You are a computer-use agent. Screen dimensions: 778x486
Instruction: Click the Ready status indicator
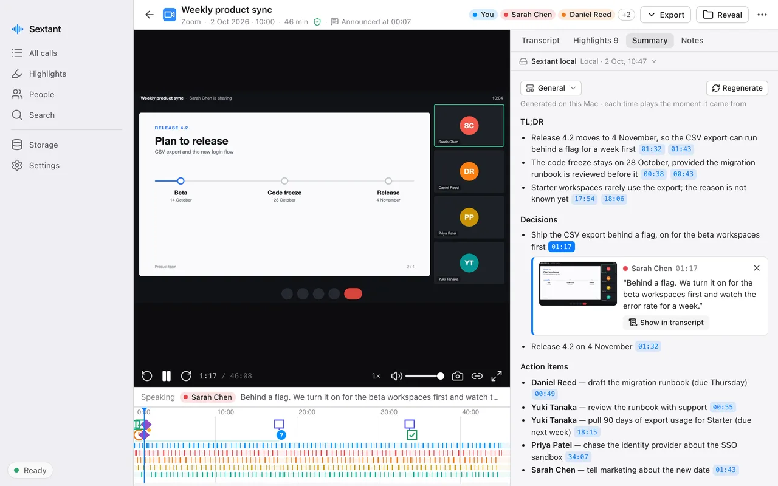[30, 470]
